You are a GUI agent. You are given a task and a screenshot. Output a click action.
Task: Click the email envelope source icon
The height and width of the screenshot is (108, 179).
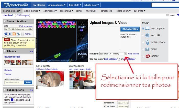point(147,49)
